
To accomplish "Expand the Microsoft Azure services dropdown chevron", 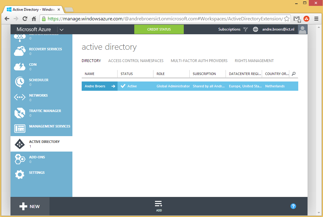I will (61, 29).
